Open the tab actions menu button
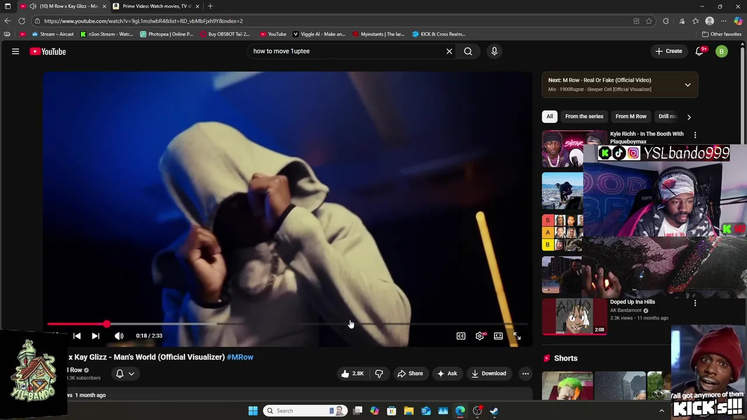The width and height of the screenshot is (747, 420). tap(8, 6)
